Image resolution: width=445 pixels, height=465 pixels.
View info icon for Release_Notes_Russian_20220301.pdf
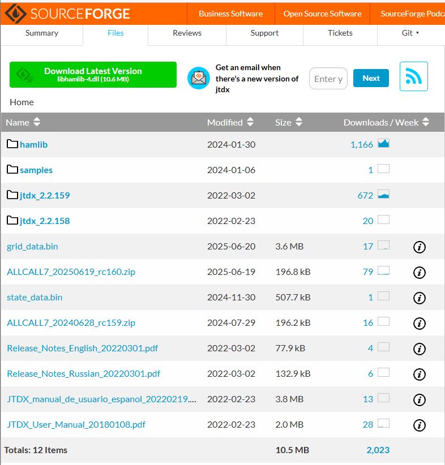click(419, 374)
